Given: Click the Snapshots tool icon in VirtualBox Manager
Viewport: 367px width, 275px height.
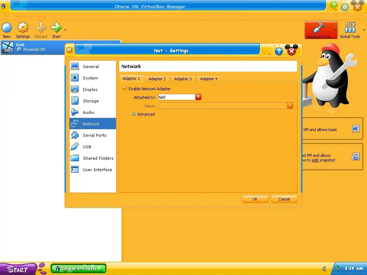Looking at the screenshot, I should coord(356,156).
